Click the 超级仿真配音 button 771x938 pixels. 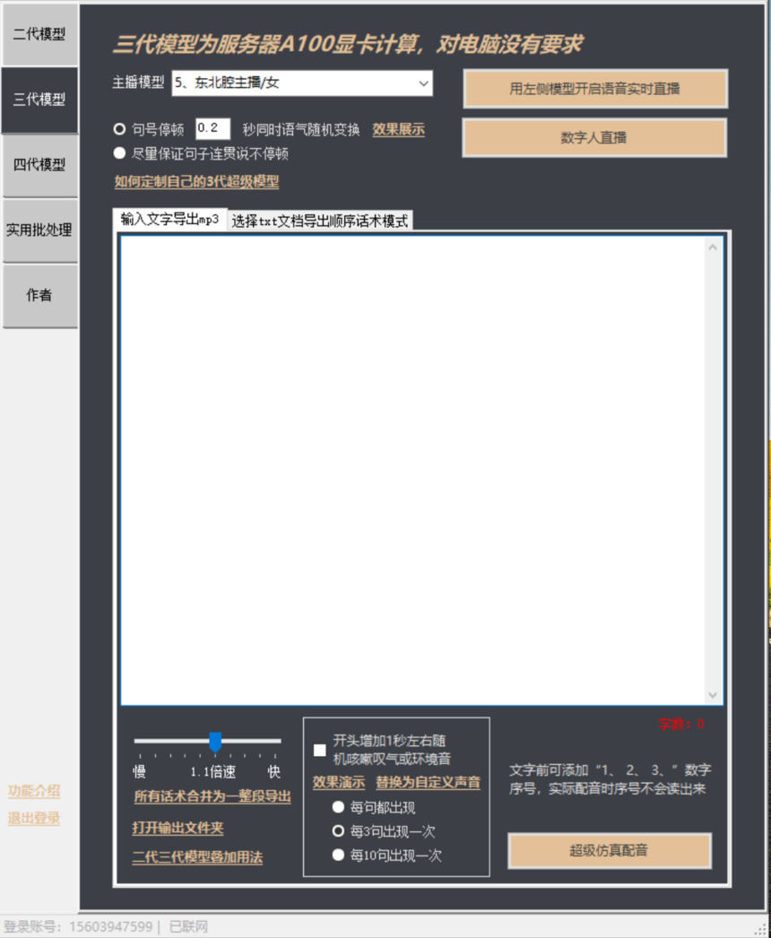pos(610,850)
